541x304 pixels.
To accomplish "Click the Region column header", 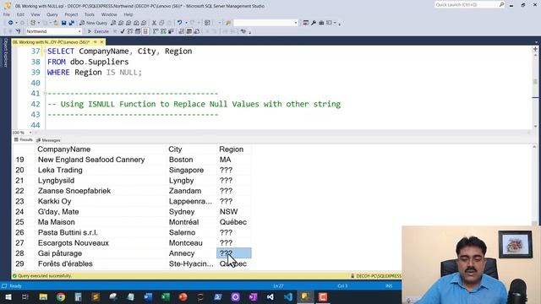I will pyautogui.click(x=234, y=149).
